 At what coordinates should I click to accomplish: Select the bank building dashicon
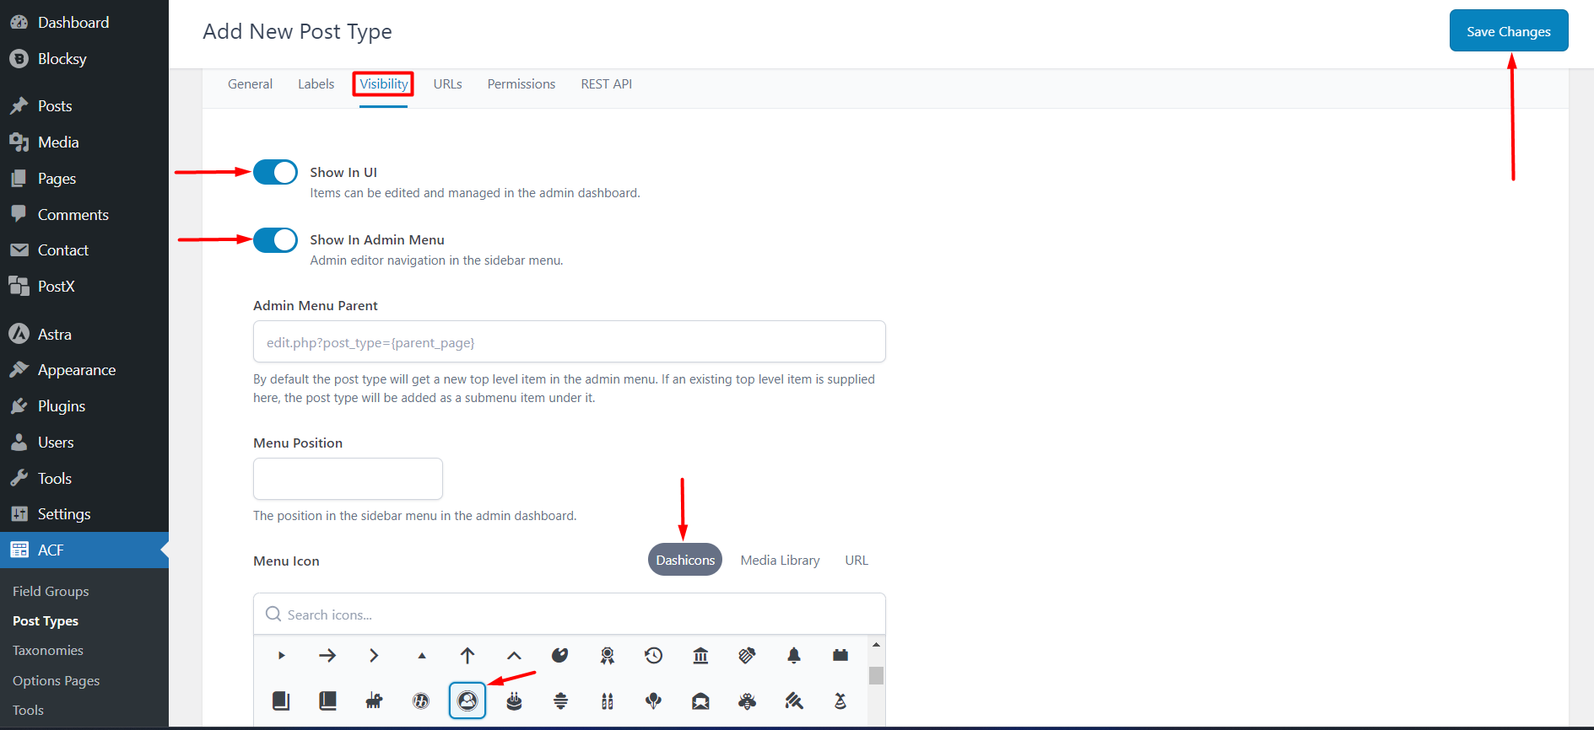click(700, 656)
